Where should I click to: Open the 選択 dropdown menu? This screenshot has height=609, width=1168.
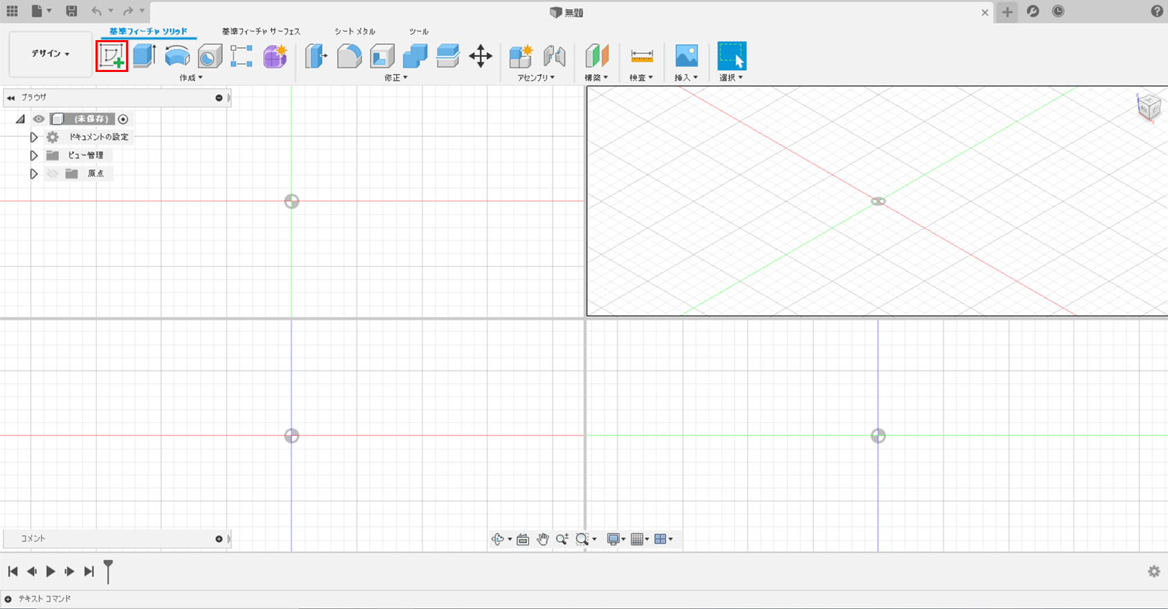pyautogui.click(x=731, y=78)
